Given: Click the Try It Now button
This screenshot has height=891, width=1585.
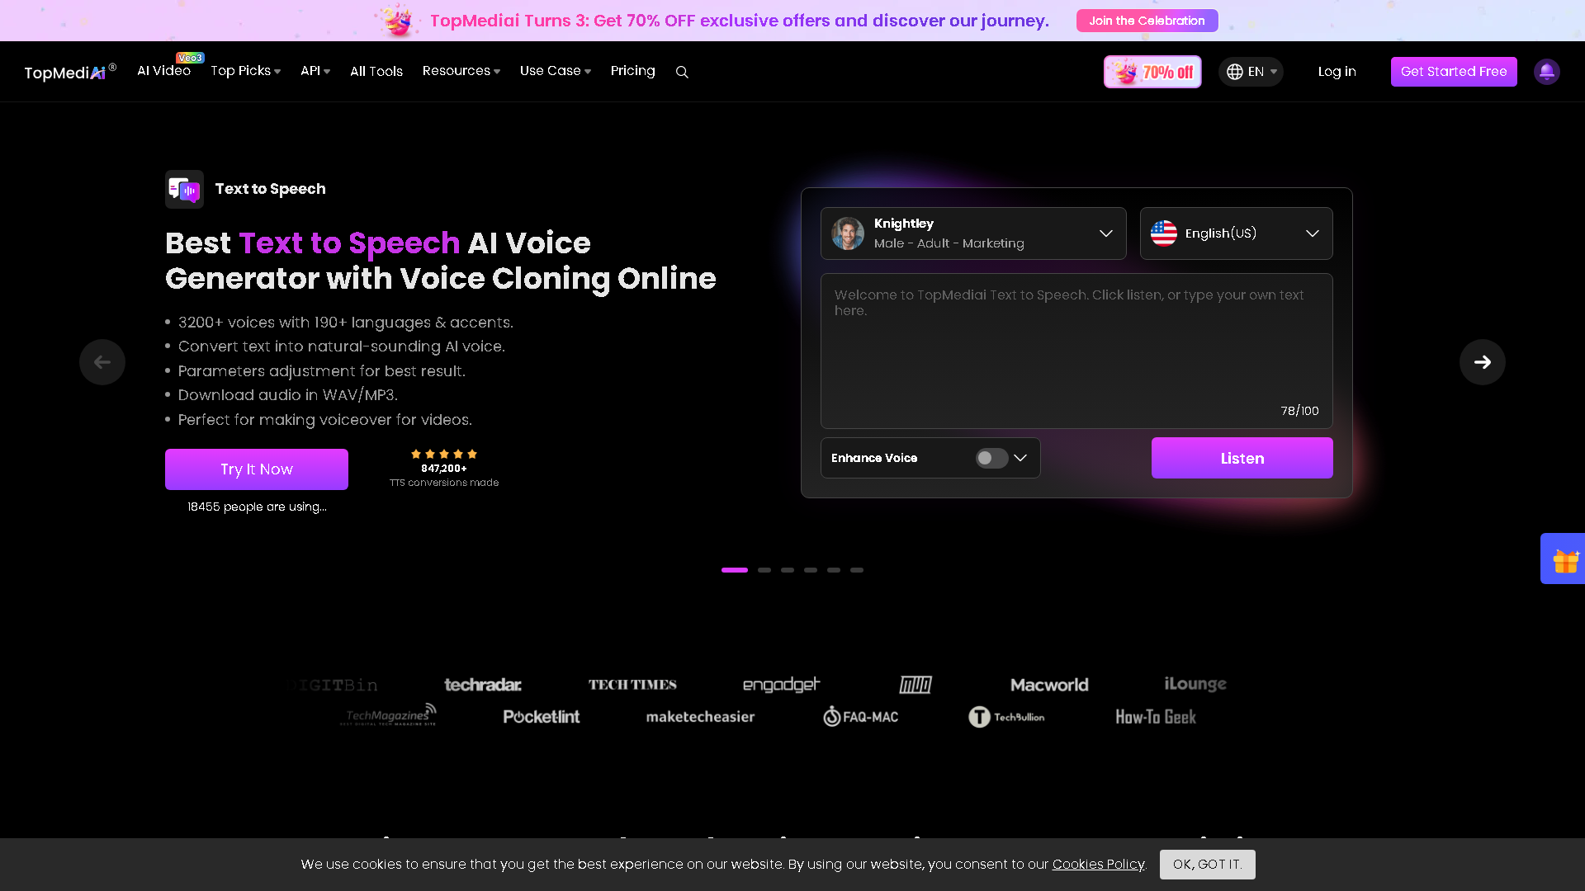Looking at the screenshot, I should click(x=257, y=469).
